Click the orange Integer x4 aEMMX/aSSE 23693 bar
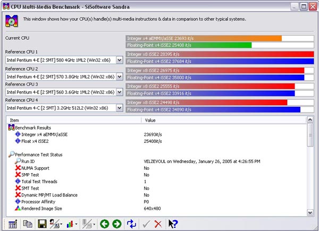Viewport: 319px width, 231px height. (x=204, y=38)
